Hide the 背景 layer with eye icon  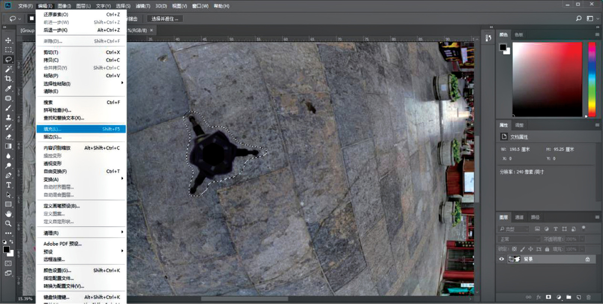(x=502, y=259)
